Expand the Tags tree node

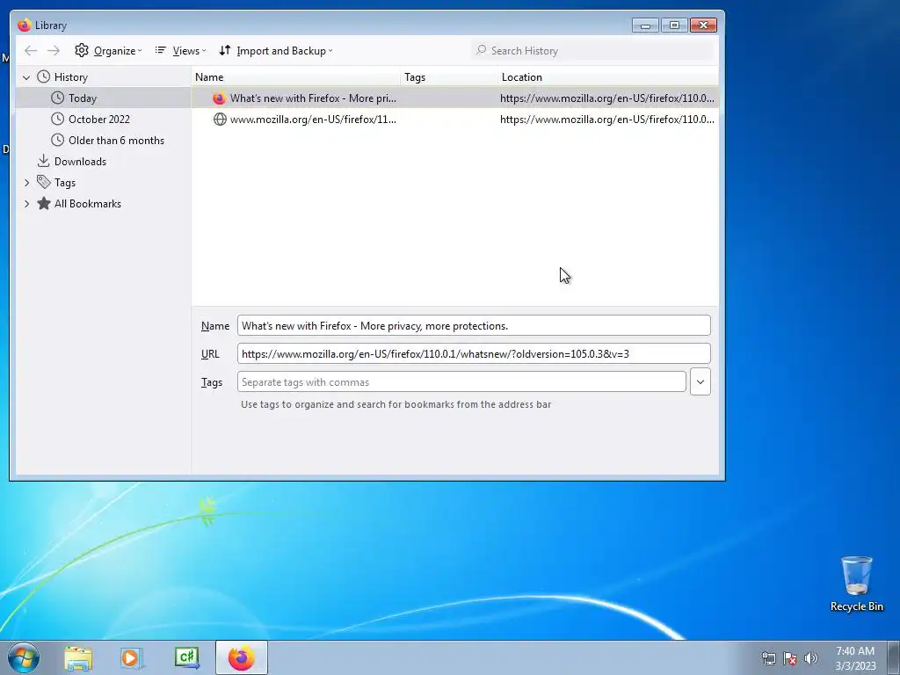coord(26,183)
